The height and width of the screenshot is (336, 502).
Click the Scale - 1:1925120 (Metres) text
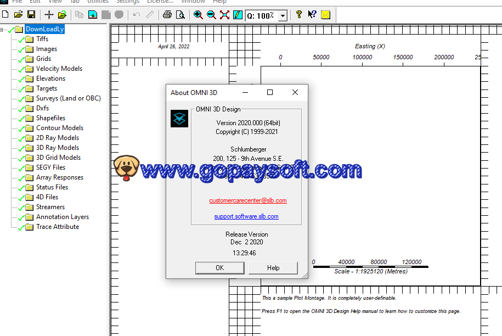click(371, 272)
